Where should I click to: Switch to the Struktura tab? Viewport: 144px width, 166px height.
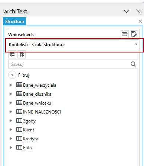[x=14, y=22]
